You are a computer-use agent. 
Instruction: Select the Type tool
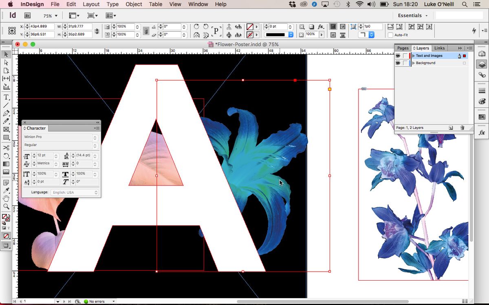[x=6, y=97]
